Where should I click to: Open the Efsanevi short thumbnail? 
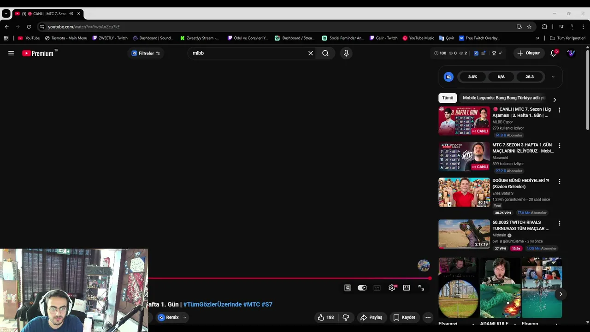[x=458, y=288]
